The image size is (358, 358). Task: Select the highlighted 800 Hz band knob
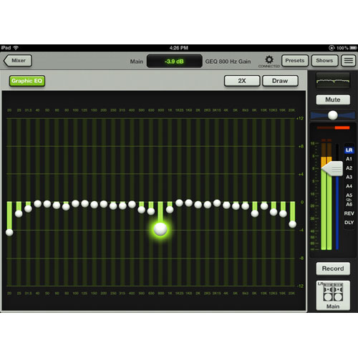160,229
